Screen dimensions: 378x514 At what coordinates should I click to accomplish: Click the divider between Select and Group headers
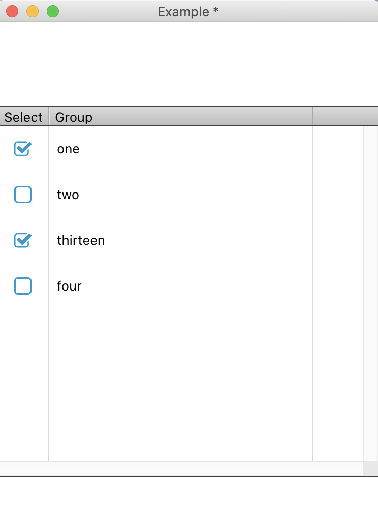(48, 117)
